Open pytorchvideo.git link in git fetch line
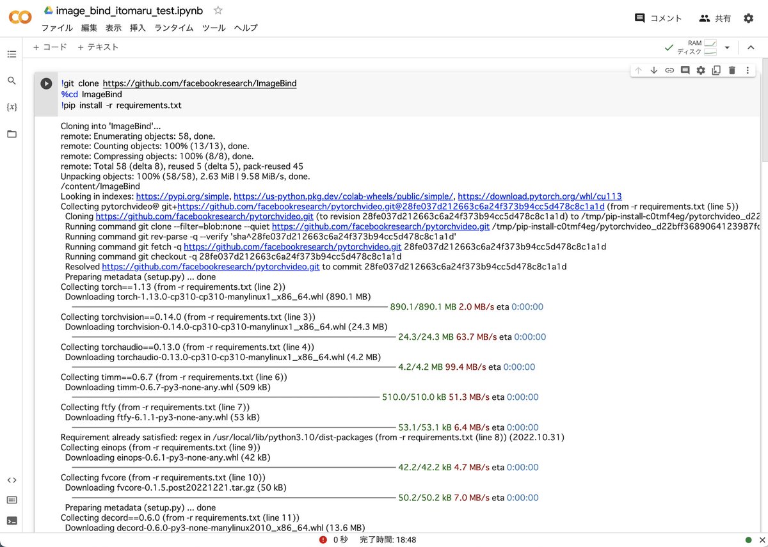Image resolution: width=768 pixels, height=547 pixels. 292,247
